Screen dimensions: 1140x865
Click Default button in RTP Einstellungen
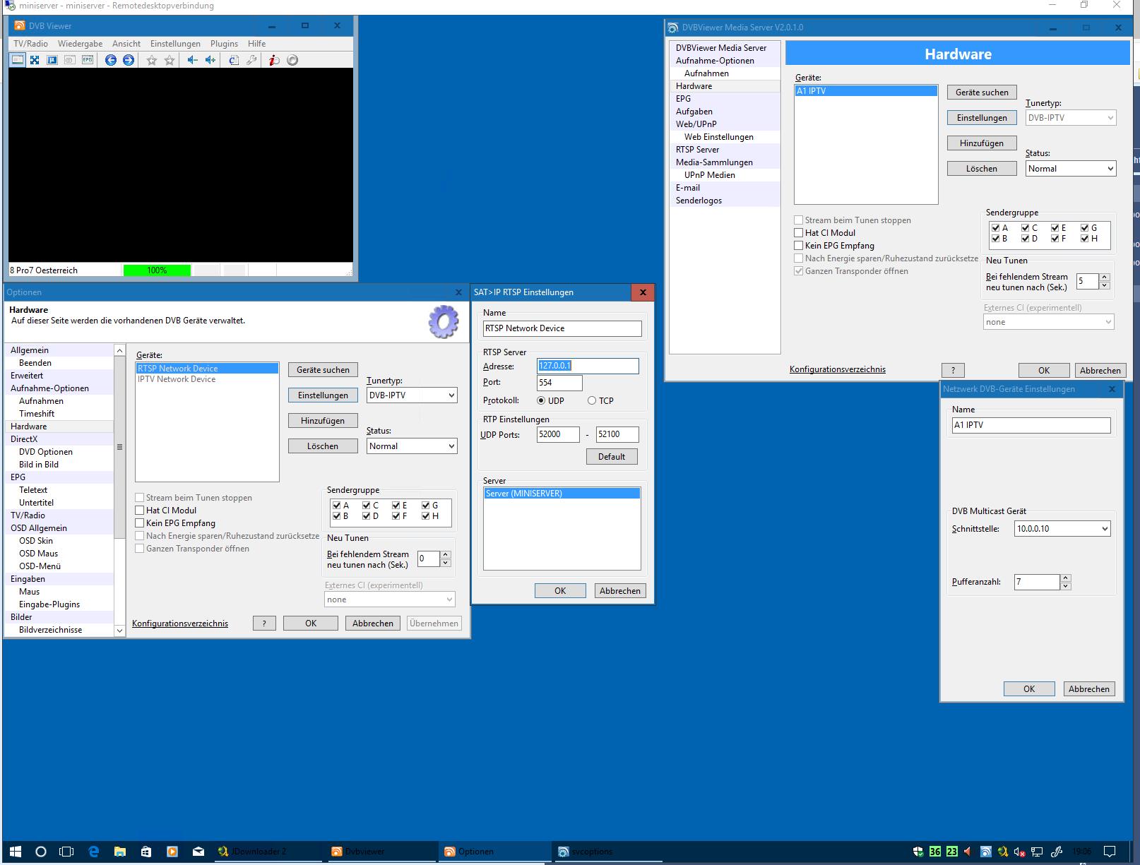point(611,457)
